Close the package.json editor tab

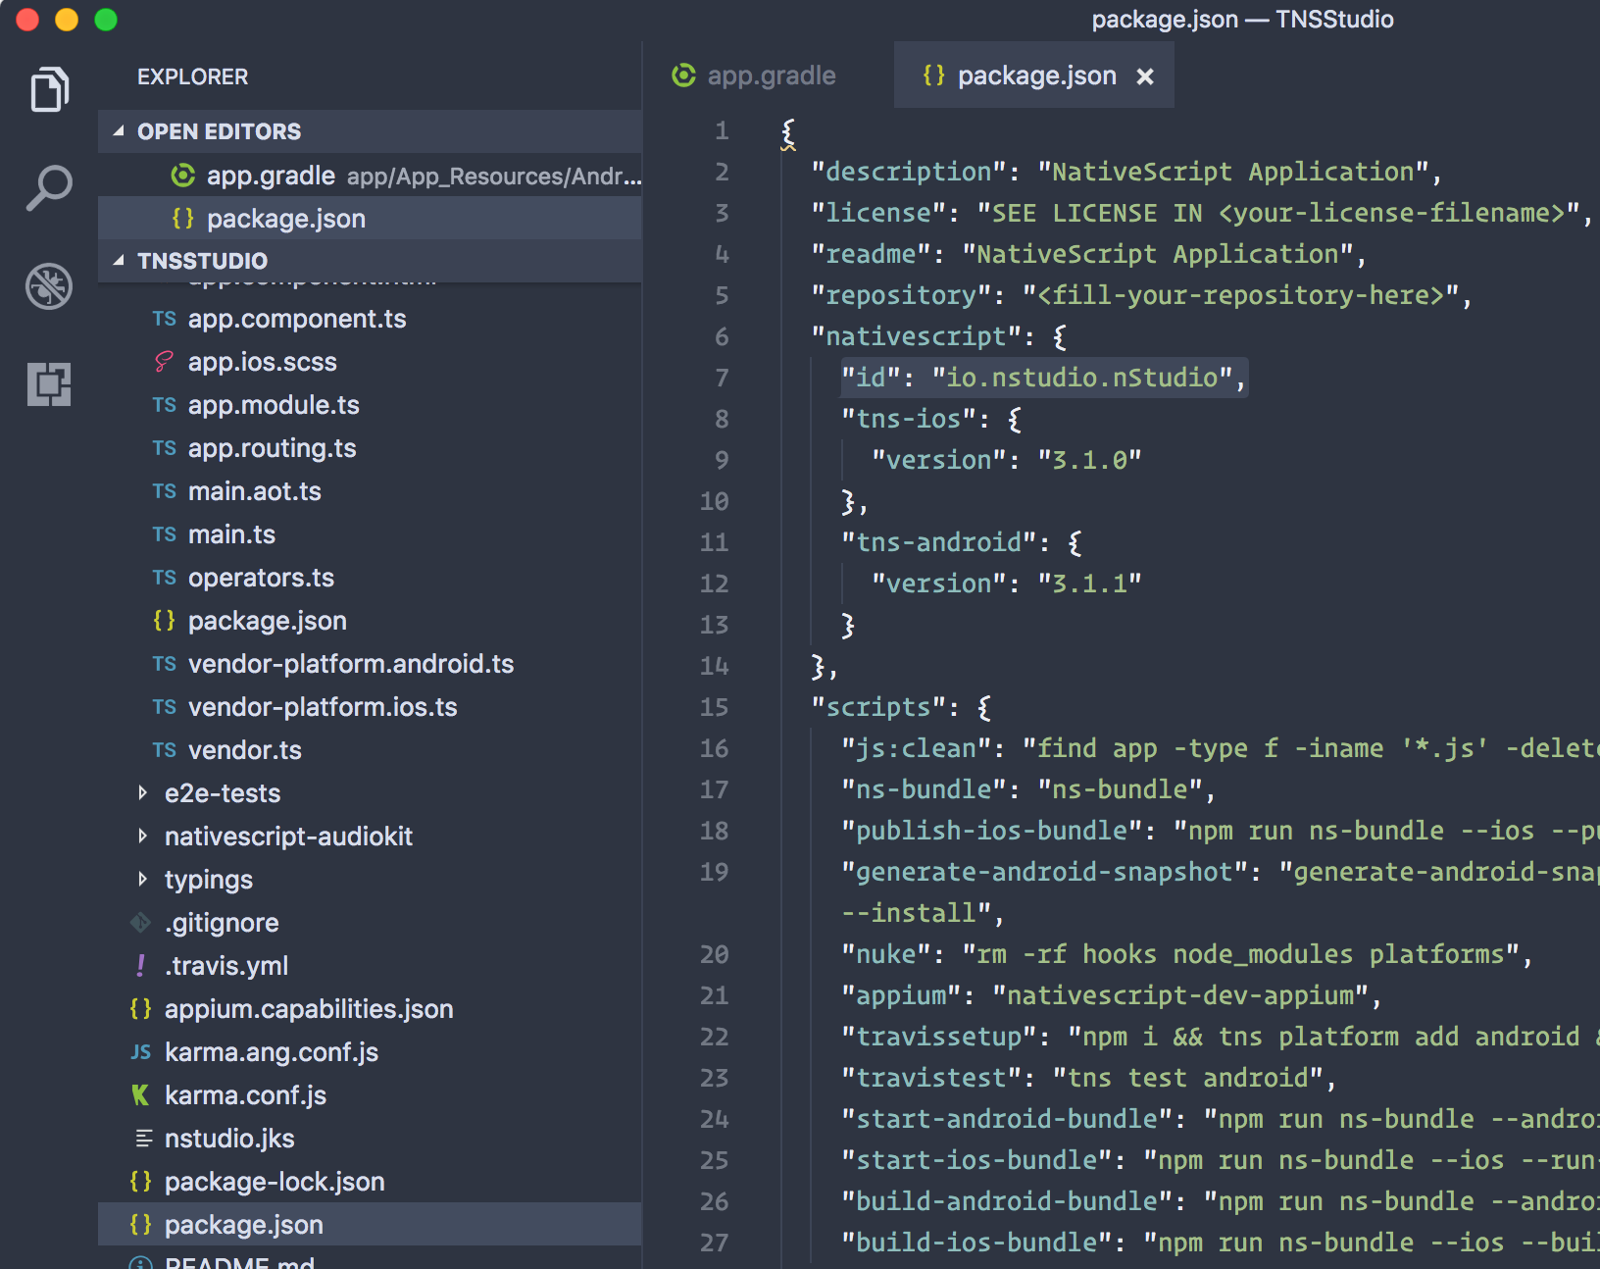point(1144,76)
